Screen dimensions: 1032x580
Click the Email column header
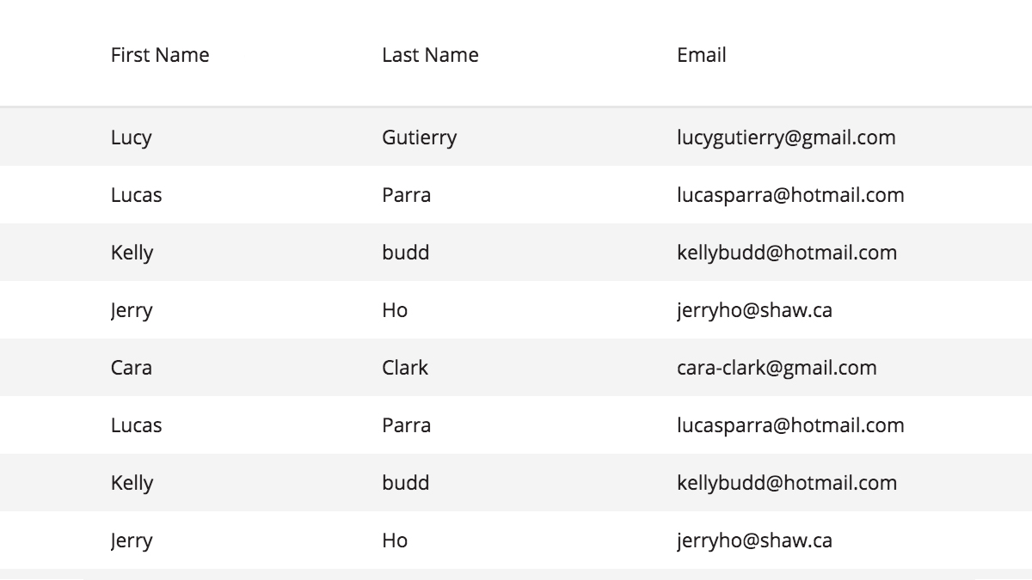(x=702, y=55)
